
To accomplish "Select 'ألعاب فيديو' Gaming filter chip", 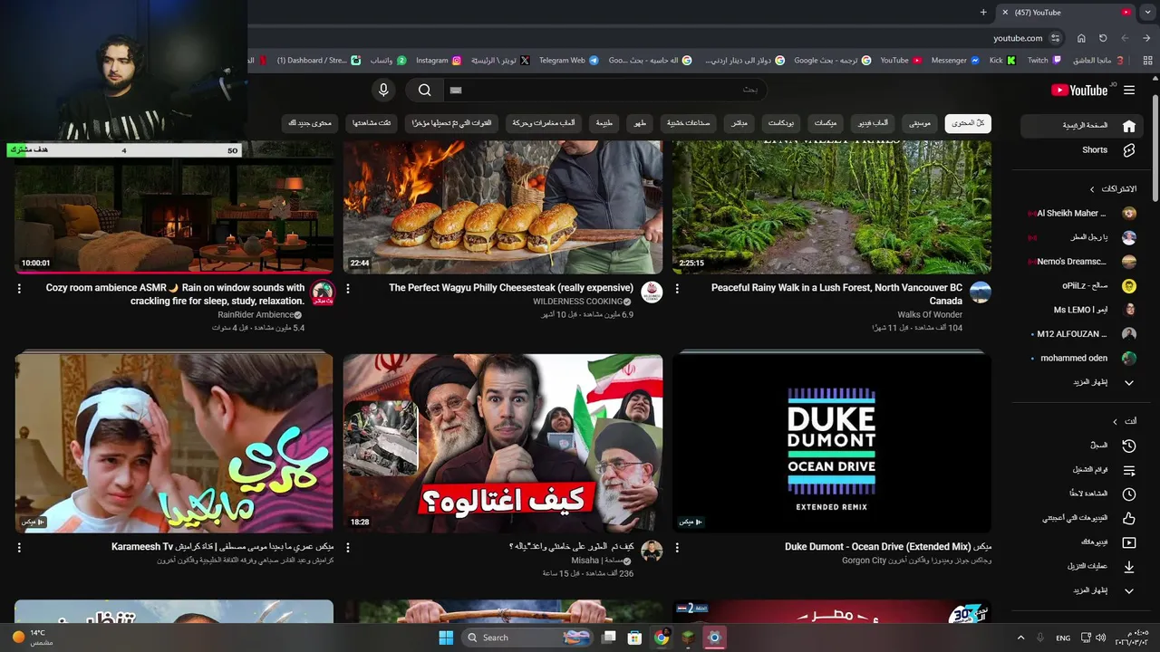I will (x=874, y=123).
